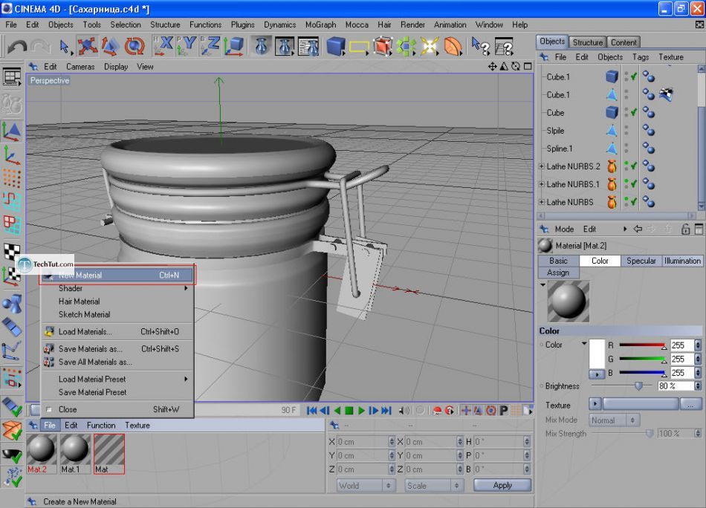Adjust the Brightness slider
706x508 pixels.
pyautogui.click(x=621, y=386)
